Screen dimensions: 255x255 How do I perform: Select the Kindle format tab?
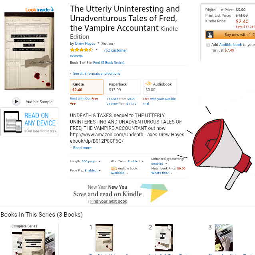tap(87, 87)
